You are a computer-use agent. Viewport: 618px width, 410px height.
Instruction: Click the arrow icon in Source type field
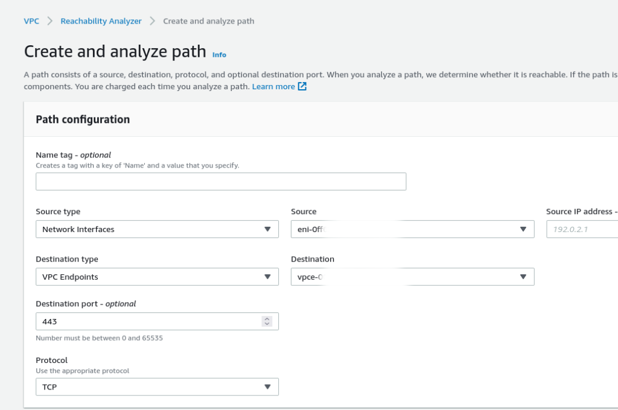(x=267, y=229)
